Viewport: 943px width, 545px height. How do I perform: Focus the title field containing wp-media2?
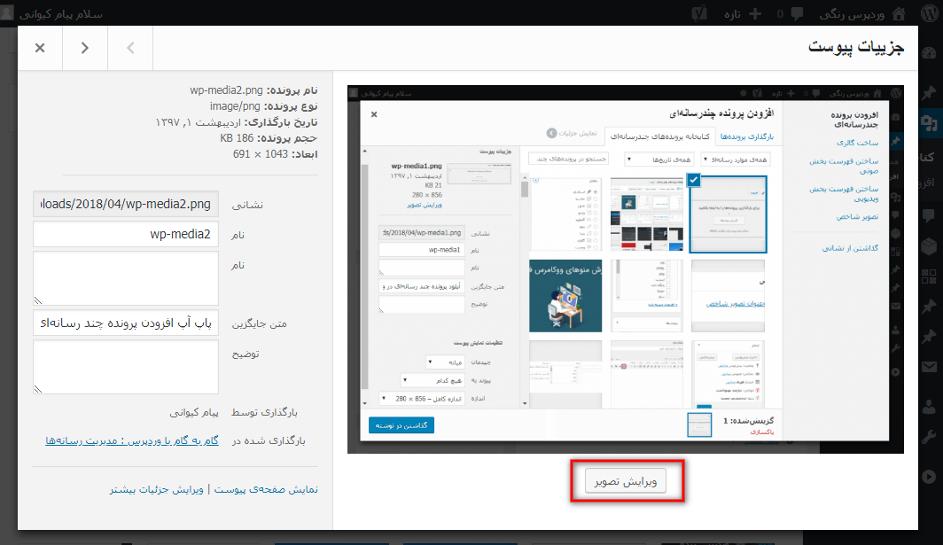(x=125, y=235)
